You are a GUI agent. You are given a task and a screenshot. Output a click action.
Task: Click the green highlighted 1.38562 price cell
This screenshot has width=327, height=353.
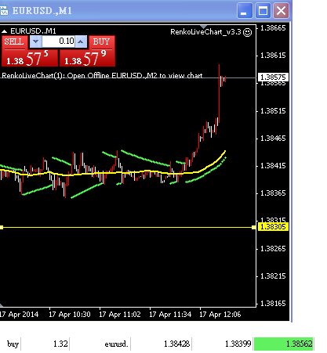[x=284, y=344]
